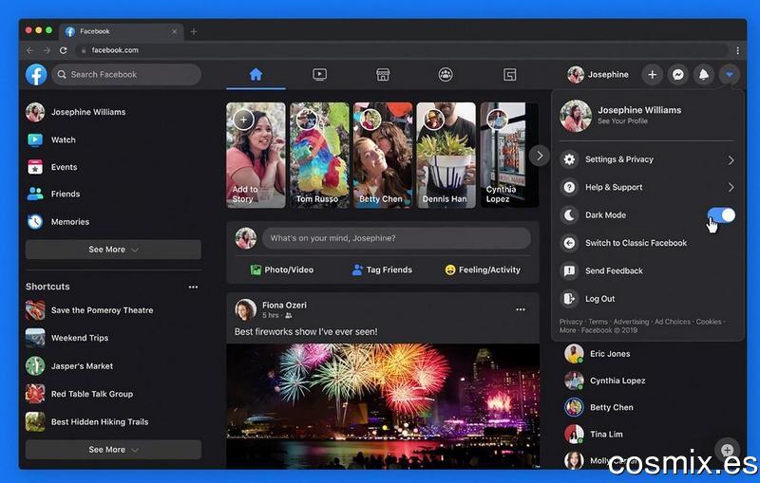
Task: Open Josephine Williams in left sidebar
Action: click(x=76, y=112)
